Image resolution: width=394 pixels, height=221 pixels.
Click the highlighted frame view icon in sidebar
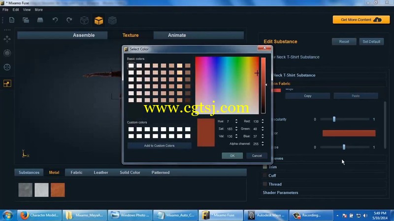point(7,83)
